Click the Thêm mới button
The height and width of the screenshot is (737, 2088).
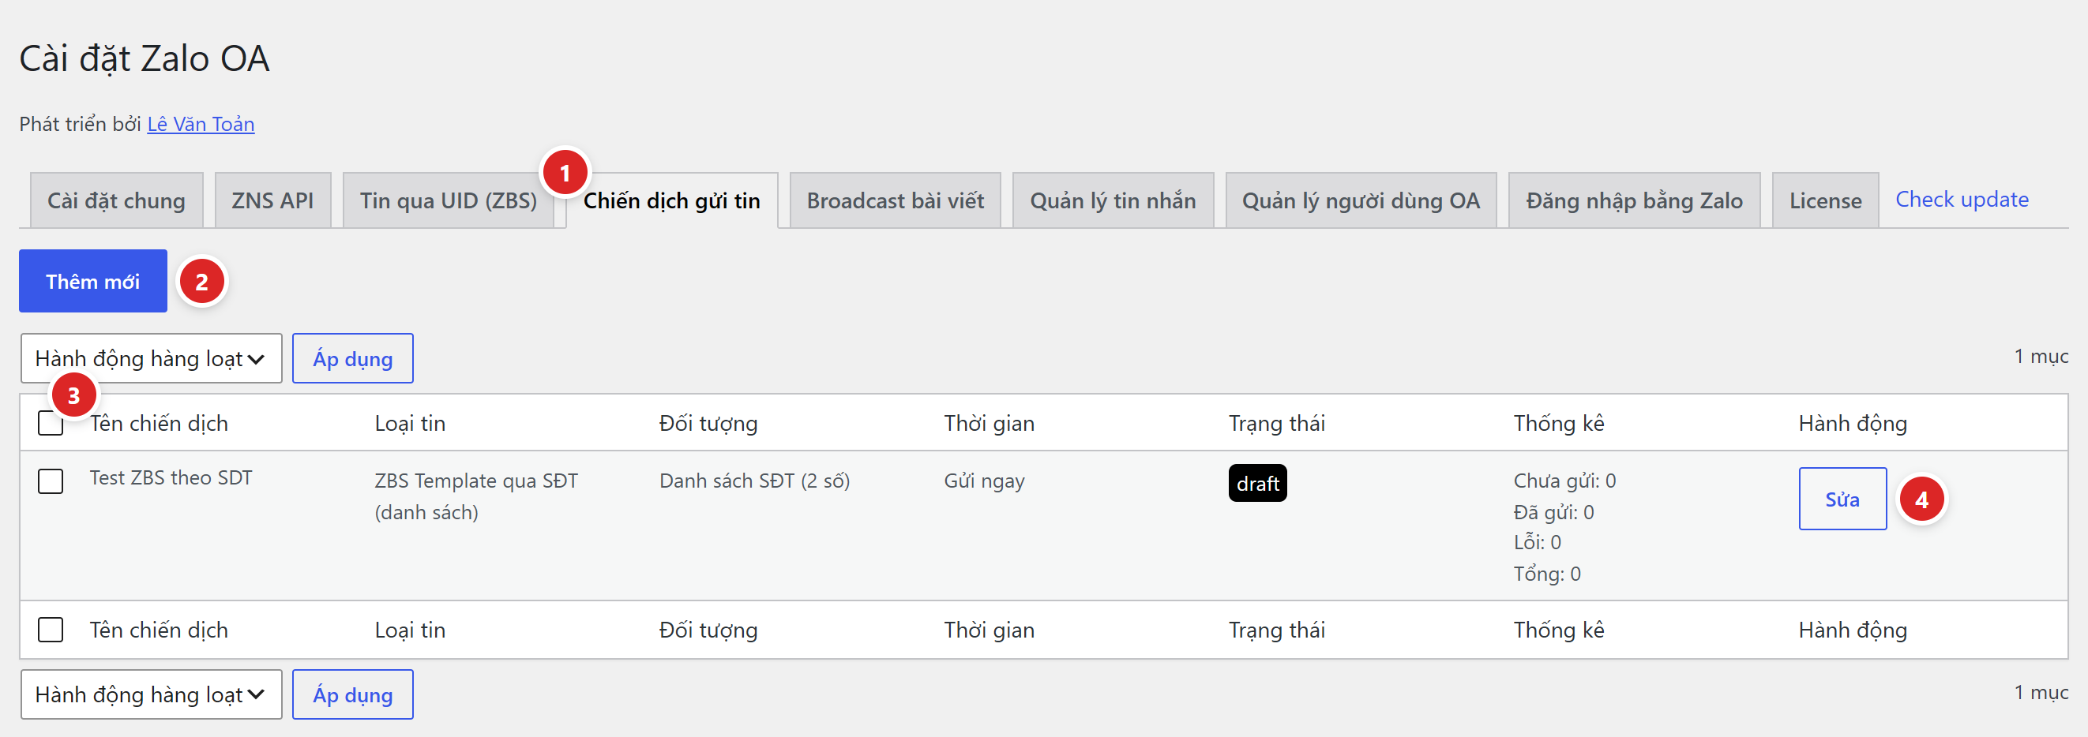pos(93,281)
